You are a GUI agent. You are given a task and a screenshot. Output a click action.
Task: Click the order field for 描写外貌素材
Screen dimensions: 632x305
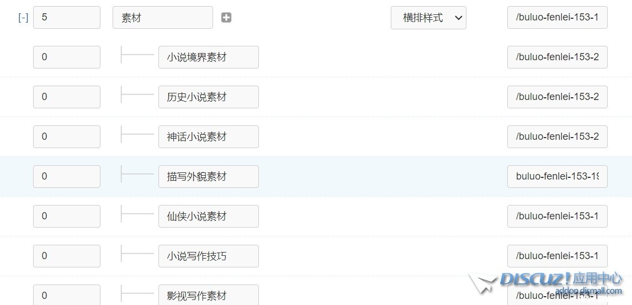[66, 177]
